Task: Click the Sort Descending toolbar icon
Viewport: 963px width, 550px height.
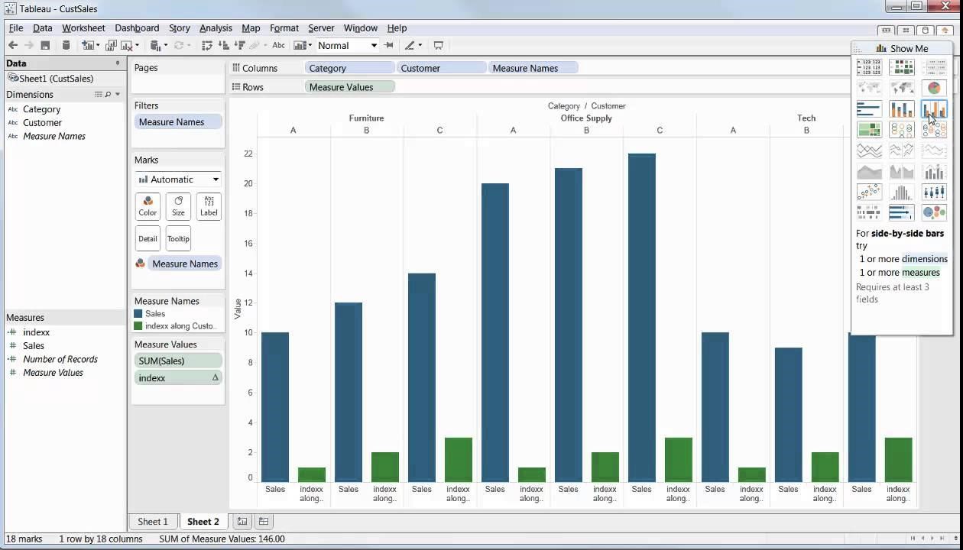Action: (239, 45)
